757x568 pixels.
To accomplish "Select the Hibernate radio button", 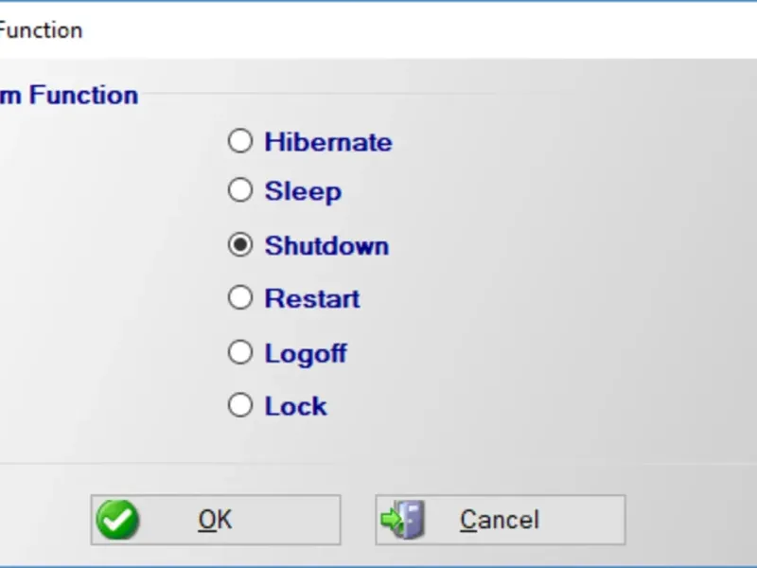I will click(240, 142).
